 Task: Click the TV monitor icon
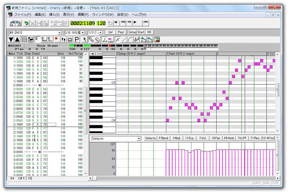pyautogui.click(x=70, y=40)
